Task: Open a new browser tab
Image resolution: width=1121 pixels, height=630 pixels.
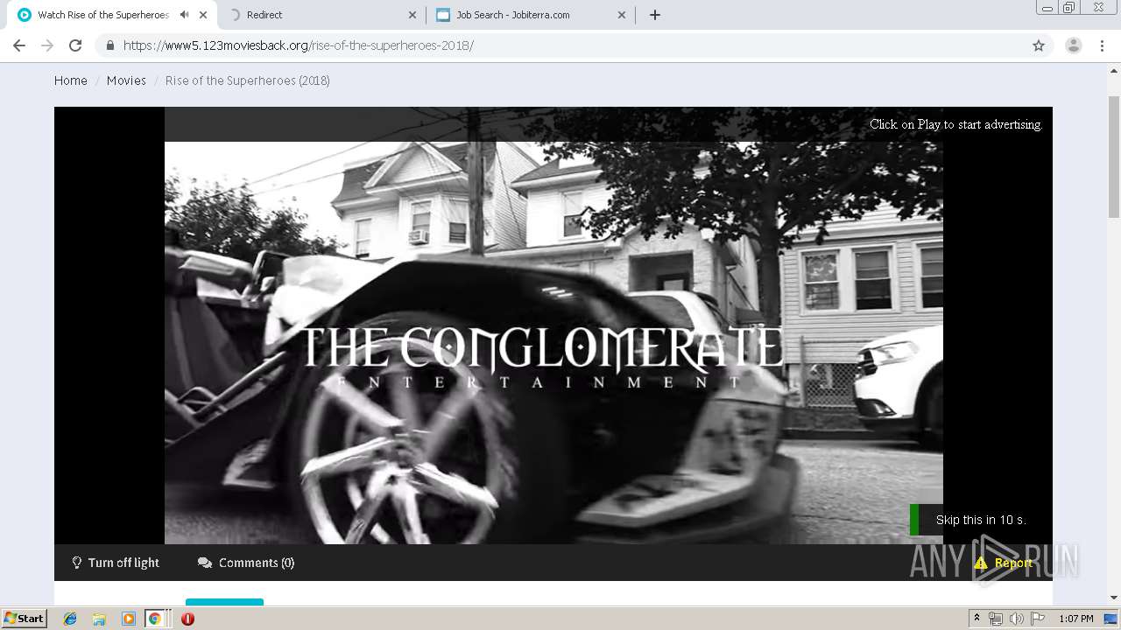Action: click(x=655, y=15)
